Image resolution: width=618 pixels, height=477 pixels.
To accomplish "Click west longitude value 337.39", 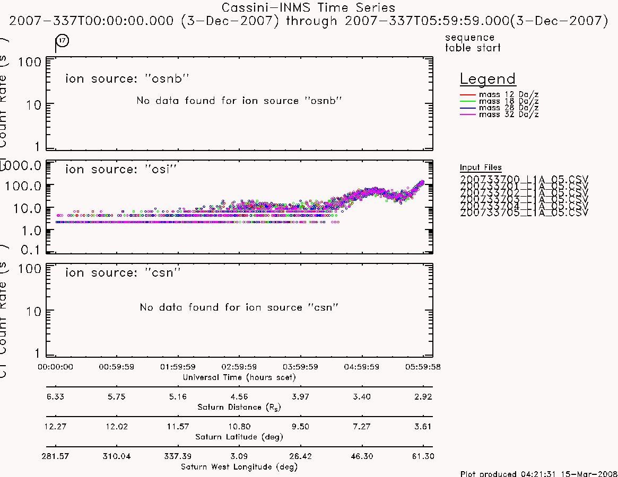I will click(x=178, y=456).
